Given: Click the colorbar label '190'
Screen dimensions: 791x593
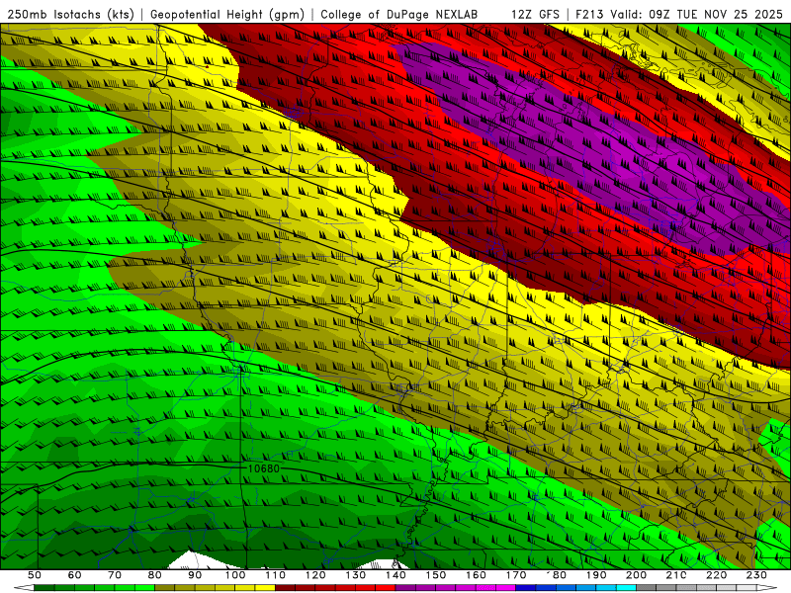Looking at the screenshot, I should click(x=597, y=575).
